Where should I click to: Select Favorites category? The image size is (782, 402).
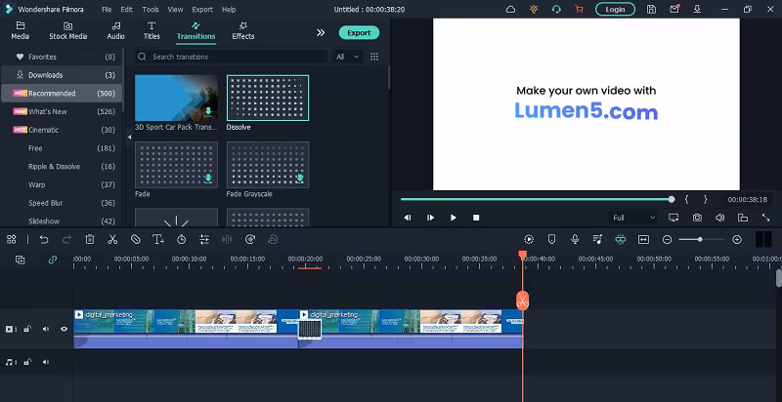[61, 57]
